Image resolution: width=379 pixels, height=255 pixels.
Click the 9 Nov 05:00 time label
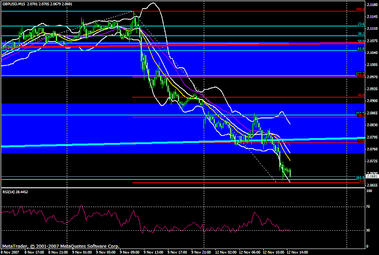pyautogui.click(x=105, y=253)
